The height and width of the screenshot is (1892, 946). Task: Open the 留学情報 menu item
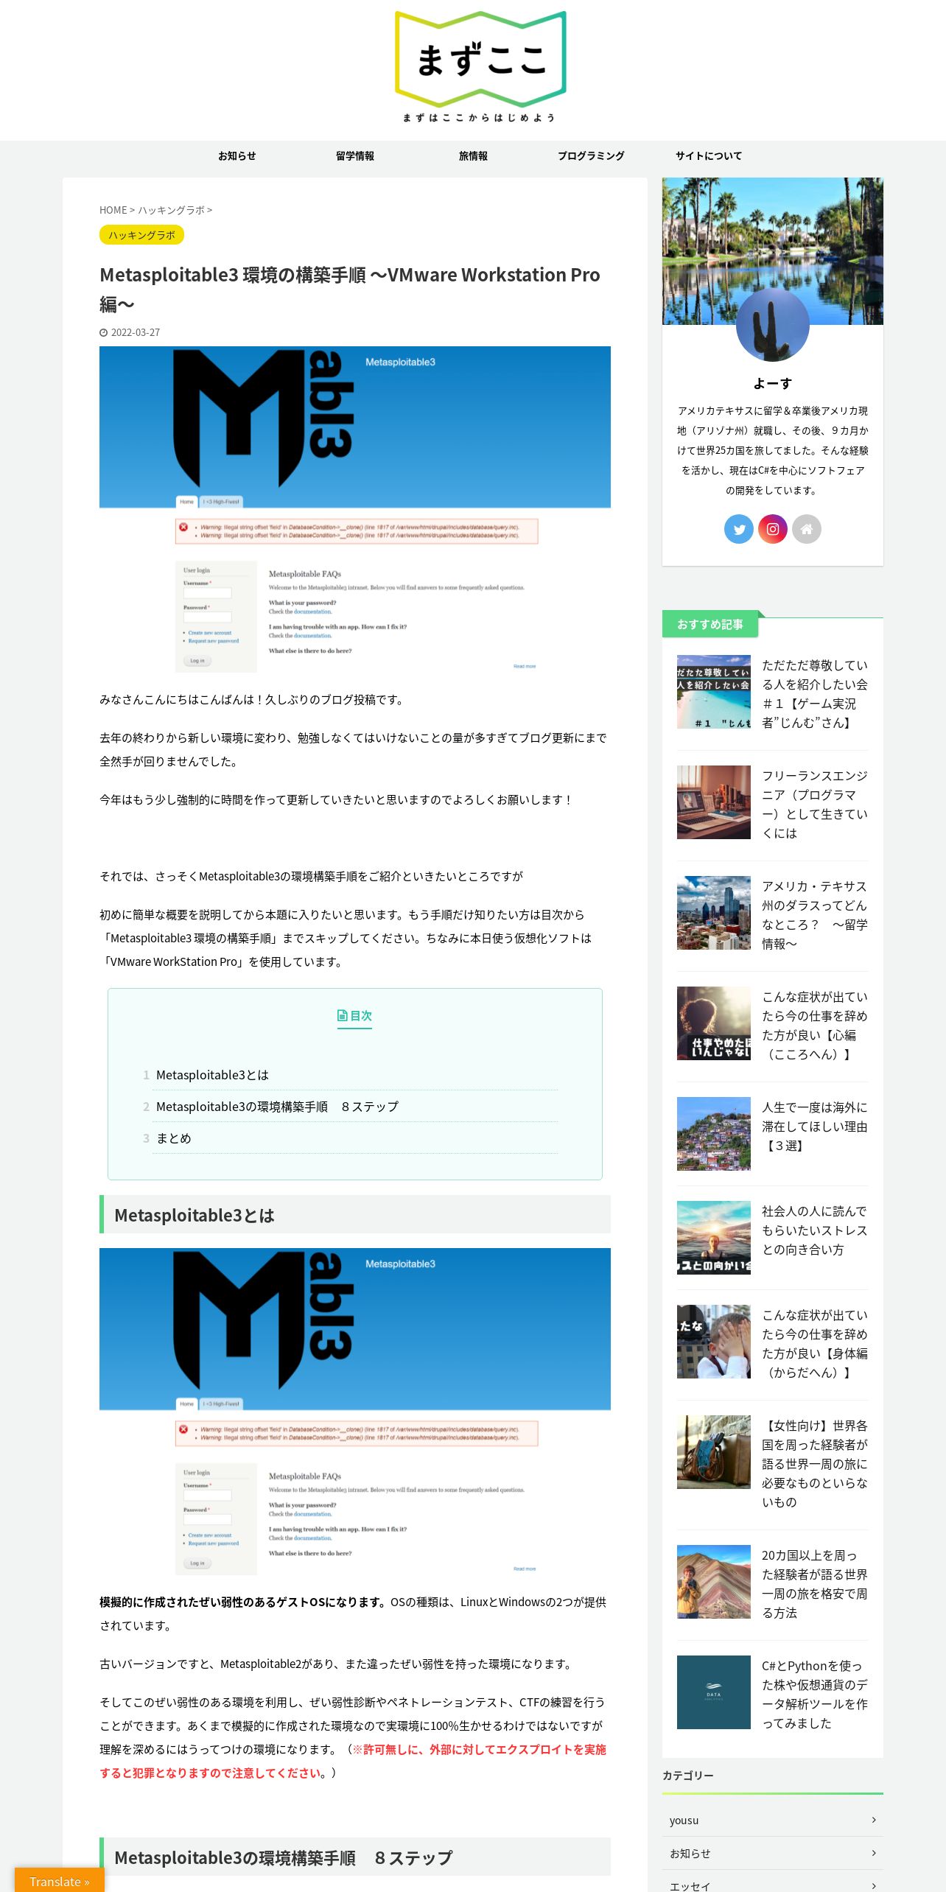tap(355, 155)
